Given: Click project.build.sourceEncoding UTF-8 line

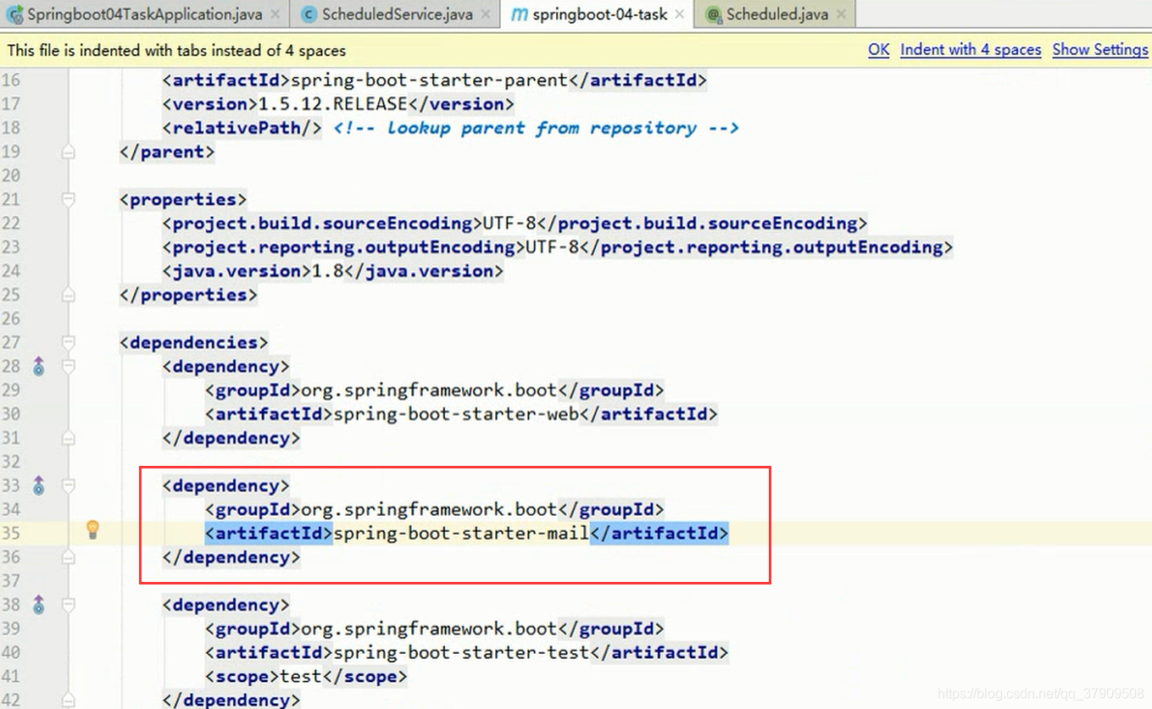Looking at the screenshot, I should point(515,224).
